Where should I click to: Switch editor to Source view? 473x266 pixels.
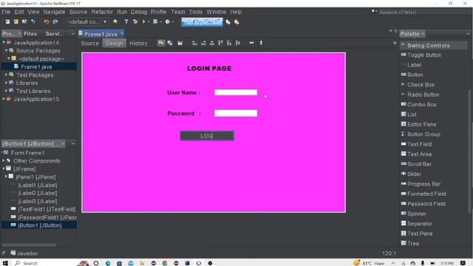pyautogui.click(x=89, y=44)
